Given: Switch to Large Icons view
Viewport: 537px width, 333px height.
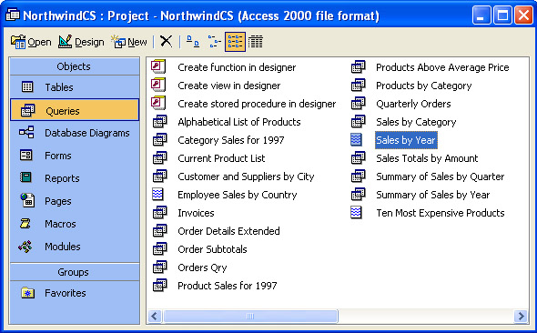Looking at the screenshot, I should pos(192,42).
